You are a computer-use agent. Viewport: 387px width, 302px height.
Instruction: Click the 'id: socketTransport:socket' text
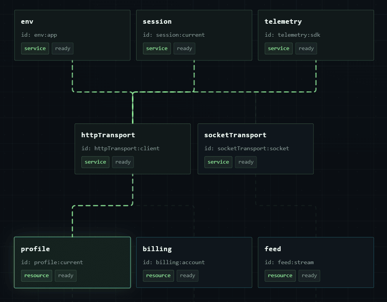247,148
